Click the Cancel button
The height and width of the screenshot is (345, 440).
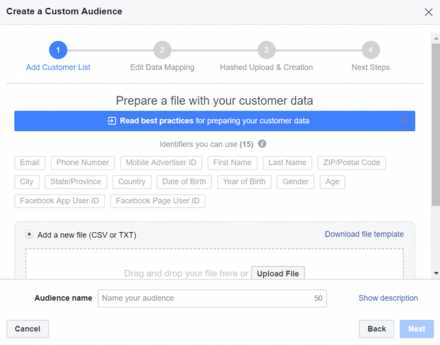coord(27,329)
